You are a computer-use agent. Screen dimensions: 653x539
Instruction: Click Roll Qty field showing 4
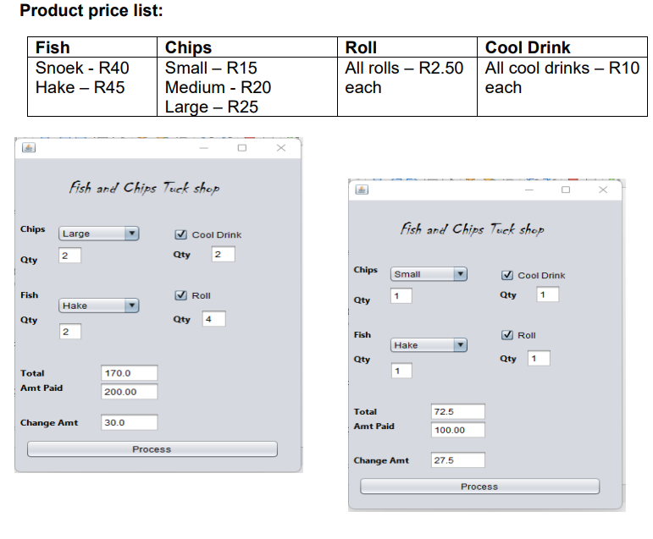(214, 319)
